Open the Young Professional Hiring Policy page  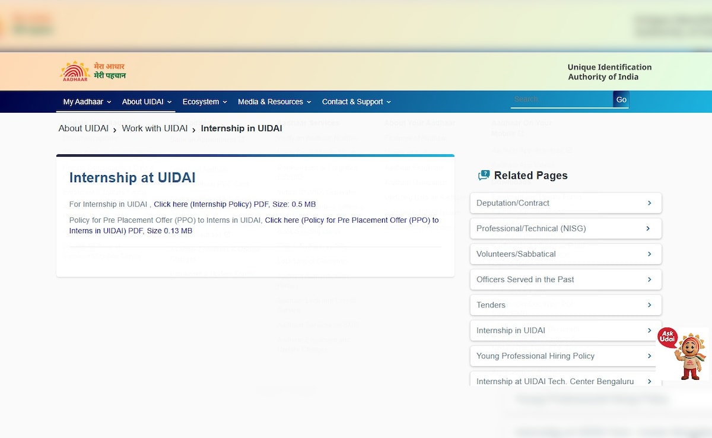(535, 356)
